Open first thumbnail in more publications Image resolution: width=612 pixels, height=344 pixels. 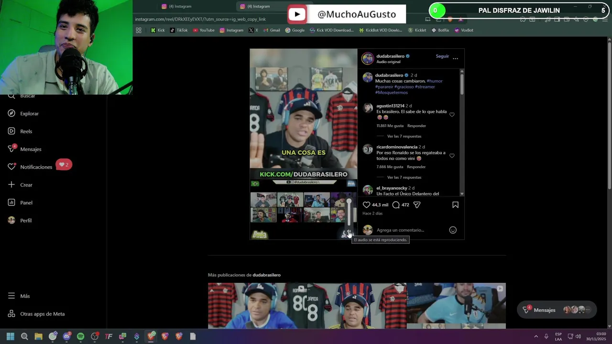click(257, 306)
